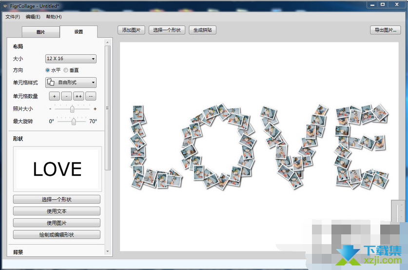Switch to the 图片 tab
The width and height of the screenshot is (408, 270).
tap(40, 32)
